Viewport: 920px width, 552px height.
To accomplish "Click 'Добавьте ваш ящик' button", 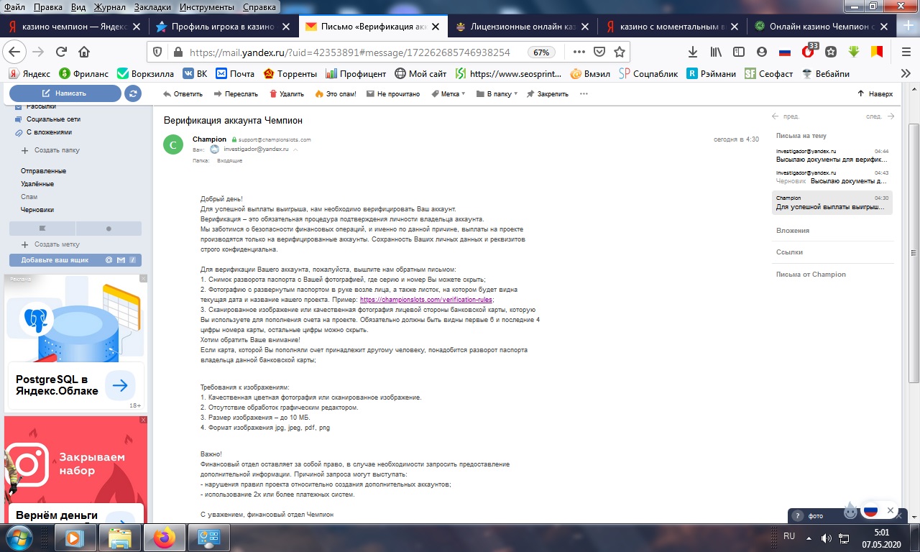I will pos(75,260).
